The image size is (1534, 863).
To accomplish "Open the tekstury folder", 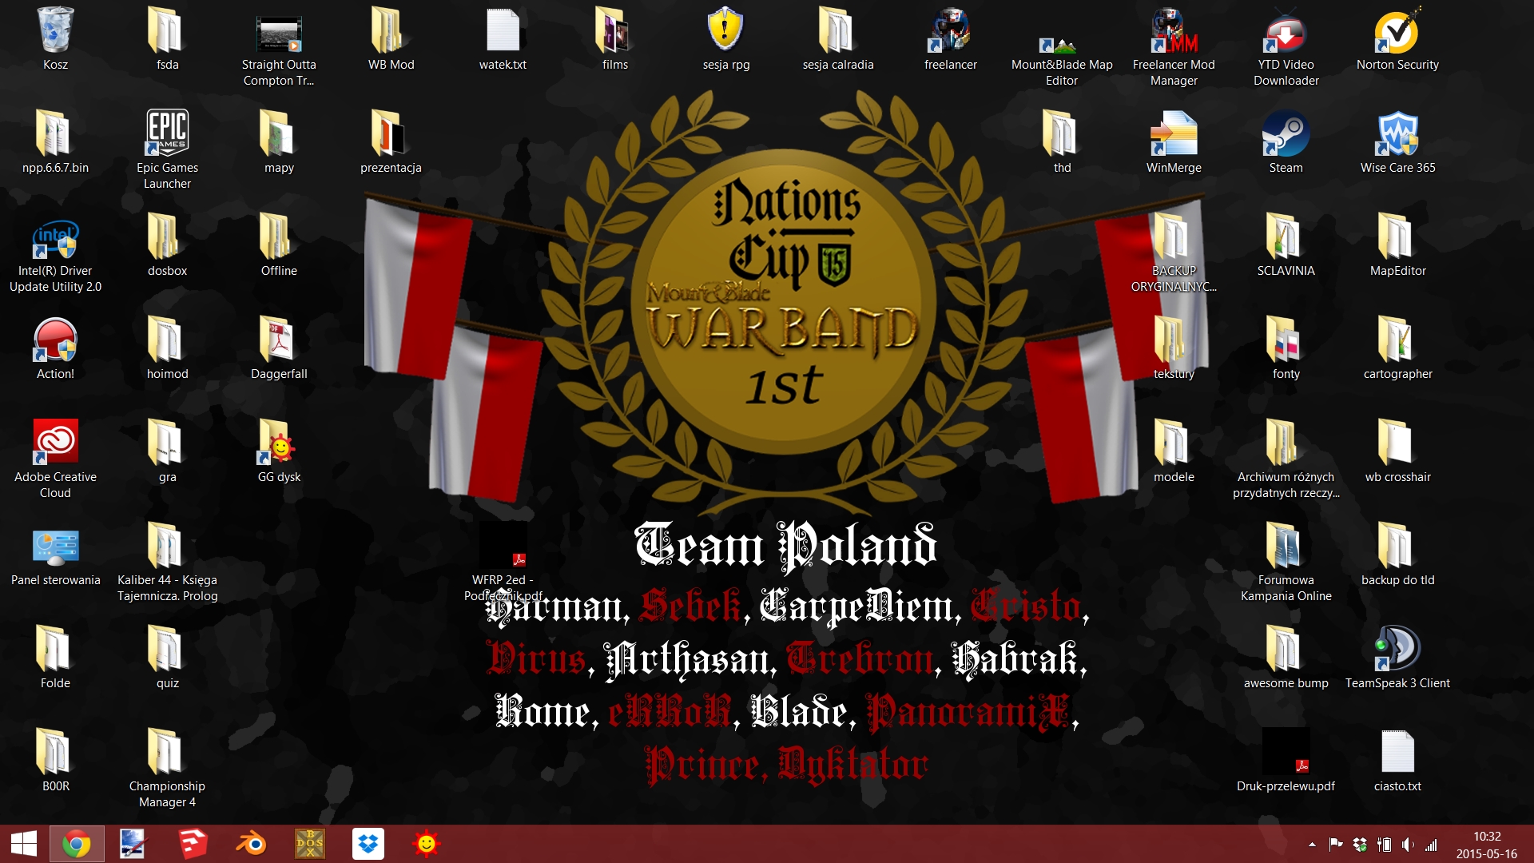I will 1174,348.
